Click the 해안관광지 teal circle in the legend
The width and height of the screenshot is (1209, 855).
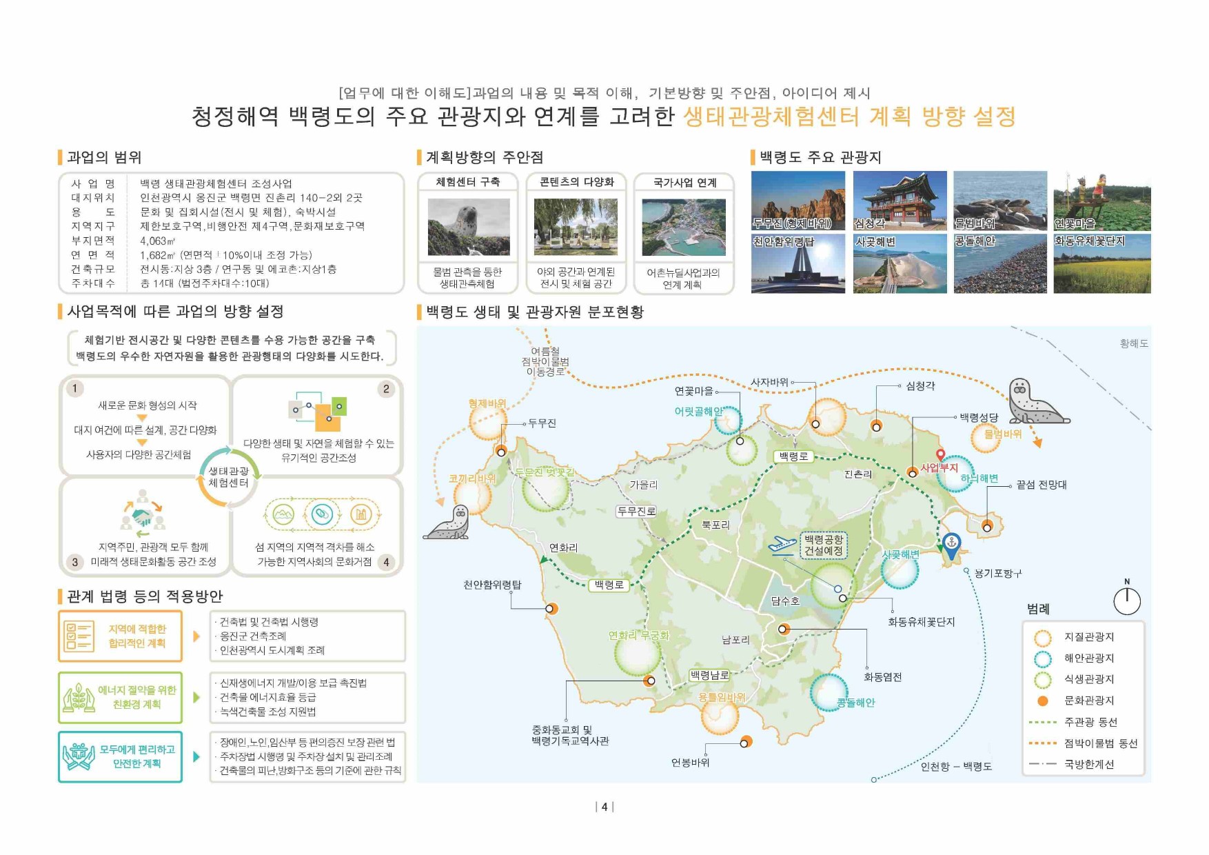tap(1043, 659)
